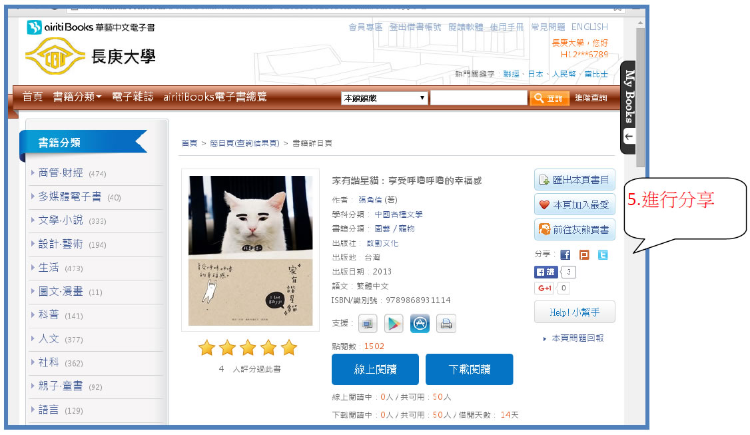This screenshot has height=435, width=750.
Task: Click the Facebook like button
Action: (x=546, y=272)
